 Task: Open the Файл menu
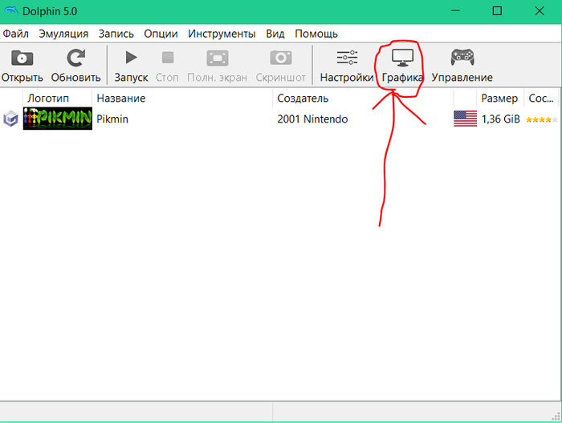16,34
